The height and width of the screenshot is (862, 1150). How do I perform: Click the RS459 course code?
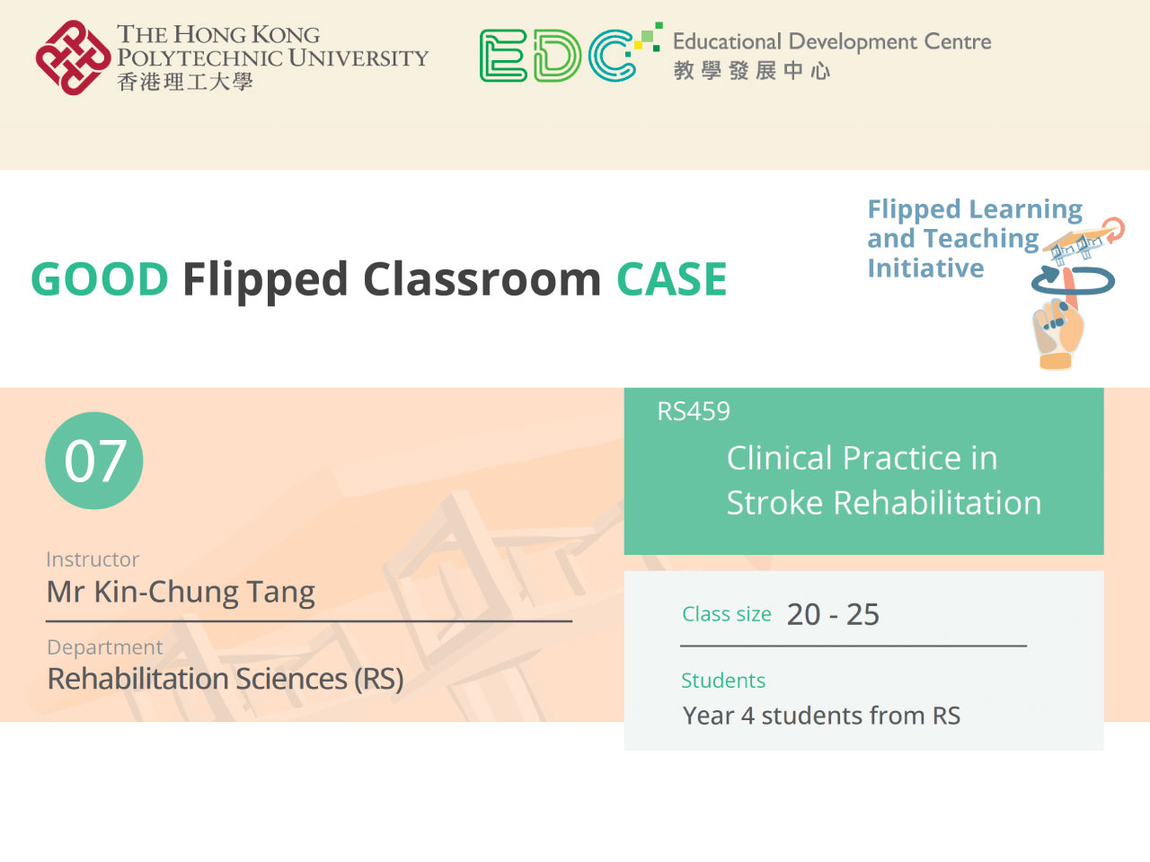(694, 411)
